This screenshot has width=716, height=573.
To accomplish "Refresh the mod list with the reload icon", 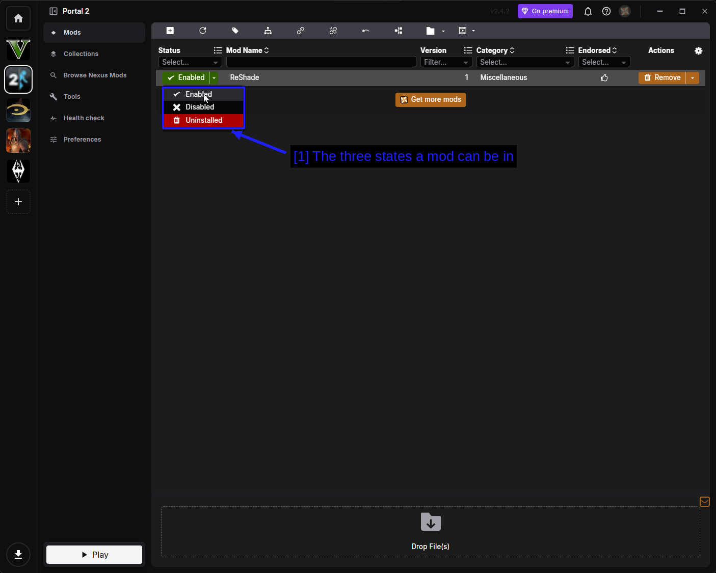I will [203, 31].
